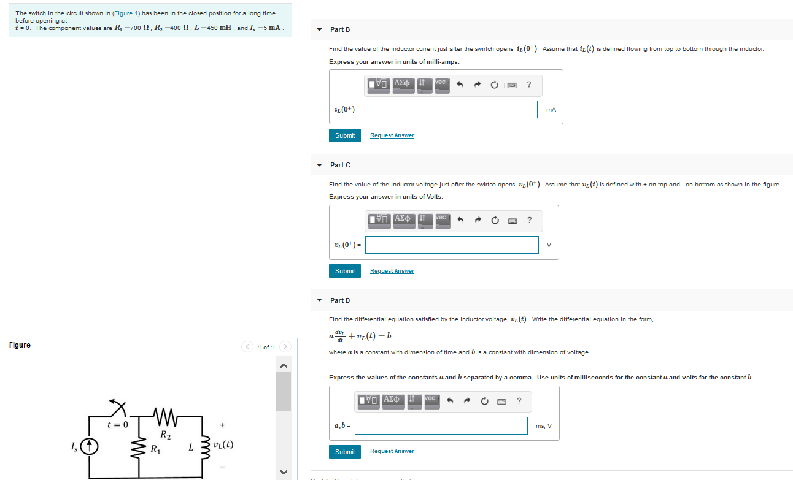
Task: Collapse the Part D section
Action: 319,300
